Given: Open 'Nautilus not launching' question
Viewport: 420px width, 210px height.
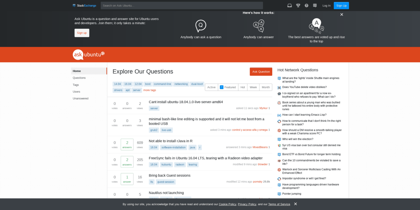Looking at the screenshot, I should tap(166, 193).
